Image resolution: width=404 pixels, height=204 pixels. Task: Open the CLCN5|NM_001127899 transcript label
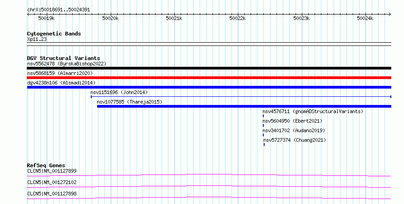pyautogui.click(x=52, y=171)
